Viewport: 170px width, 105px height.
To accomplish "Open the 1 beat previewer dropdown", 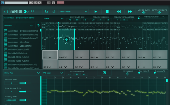I will pos(54,19).
